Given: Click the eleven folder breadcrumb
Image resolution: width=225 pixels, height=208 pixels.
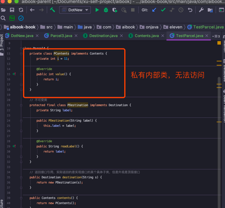Looking at the screenshot, I should [176, 27].
